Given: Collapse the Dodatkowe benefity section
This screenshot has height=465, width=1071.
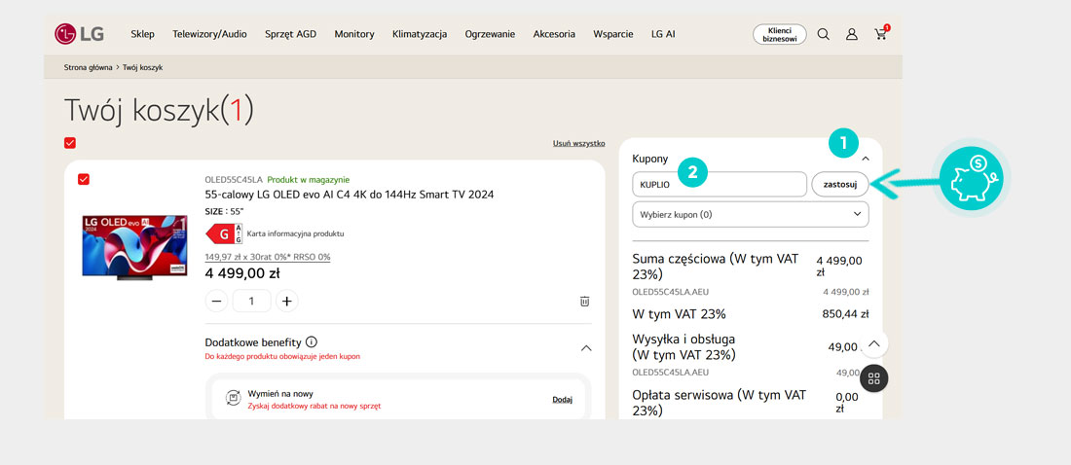Looking at the screenshot, I should (585, 347).
